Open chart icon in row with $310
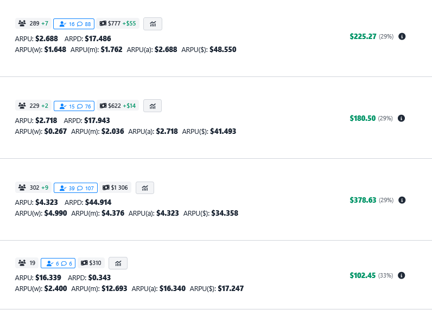 [x=118, y=263]
